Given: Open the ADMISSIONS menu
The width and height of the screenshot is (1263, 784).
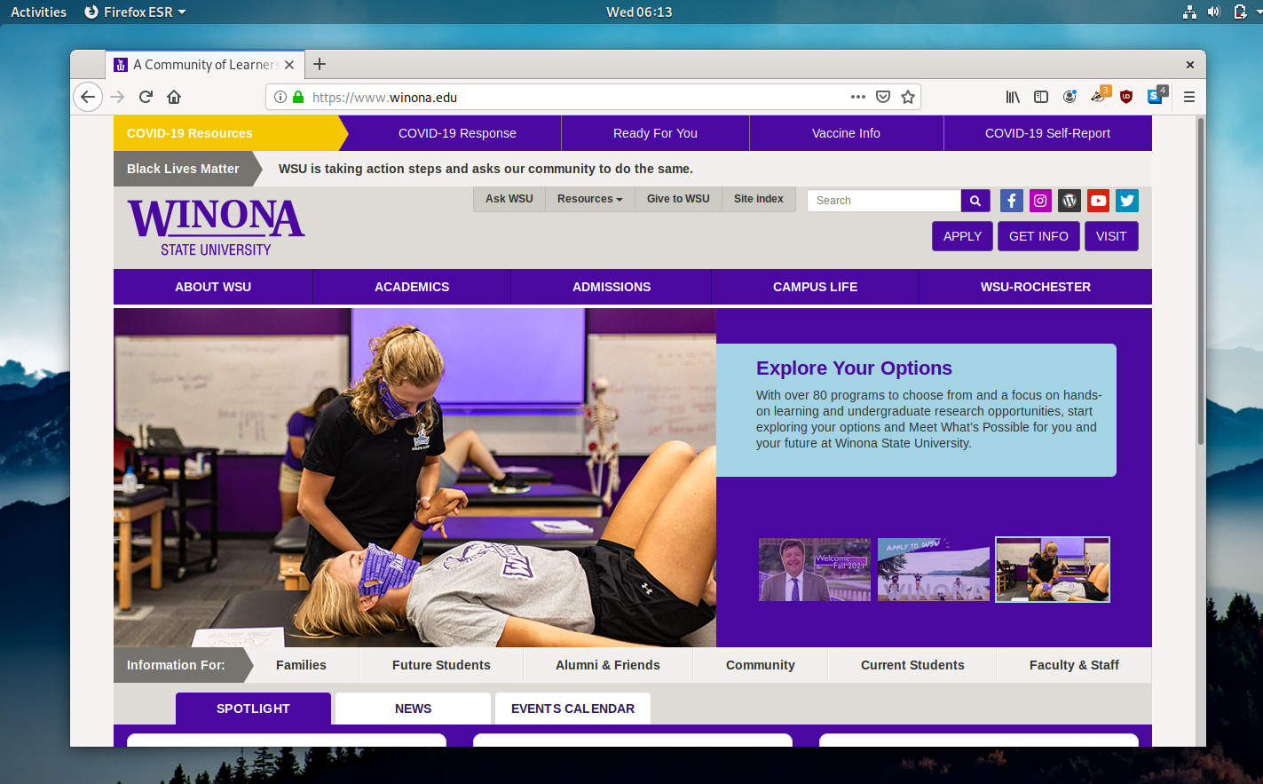Looking at the screenshot, I should point(612,287).
